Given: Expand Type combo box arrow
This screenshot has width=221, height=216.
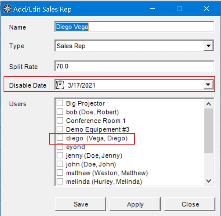Looking at the screenshot, I should point(208,46).
